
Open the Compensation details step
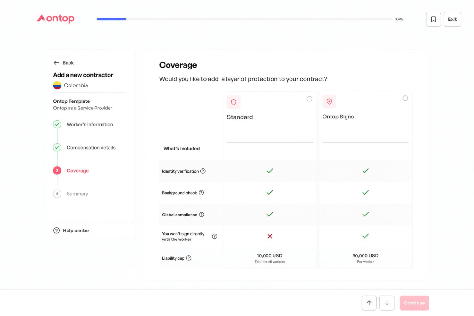91,147
